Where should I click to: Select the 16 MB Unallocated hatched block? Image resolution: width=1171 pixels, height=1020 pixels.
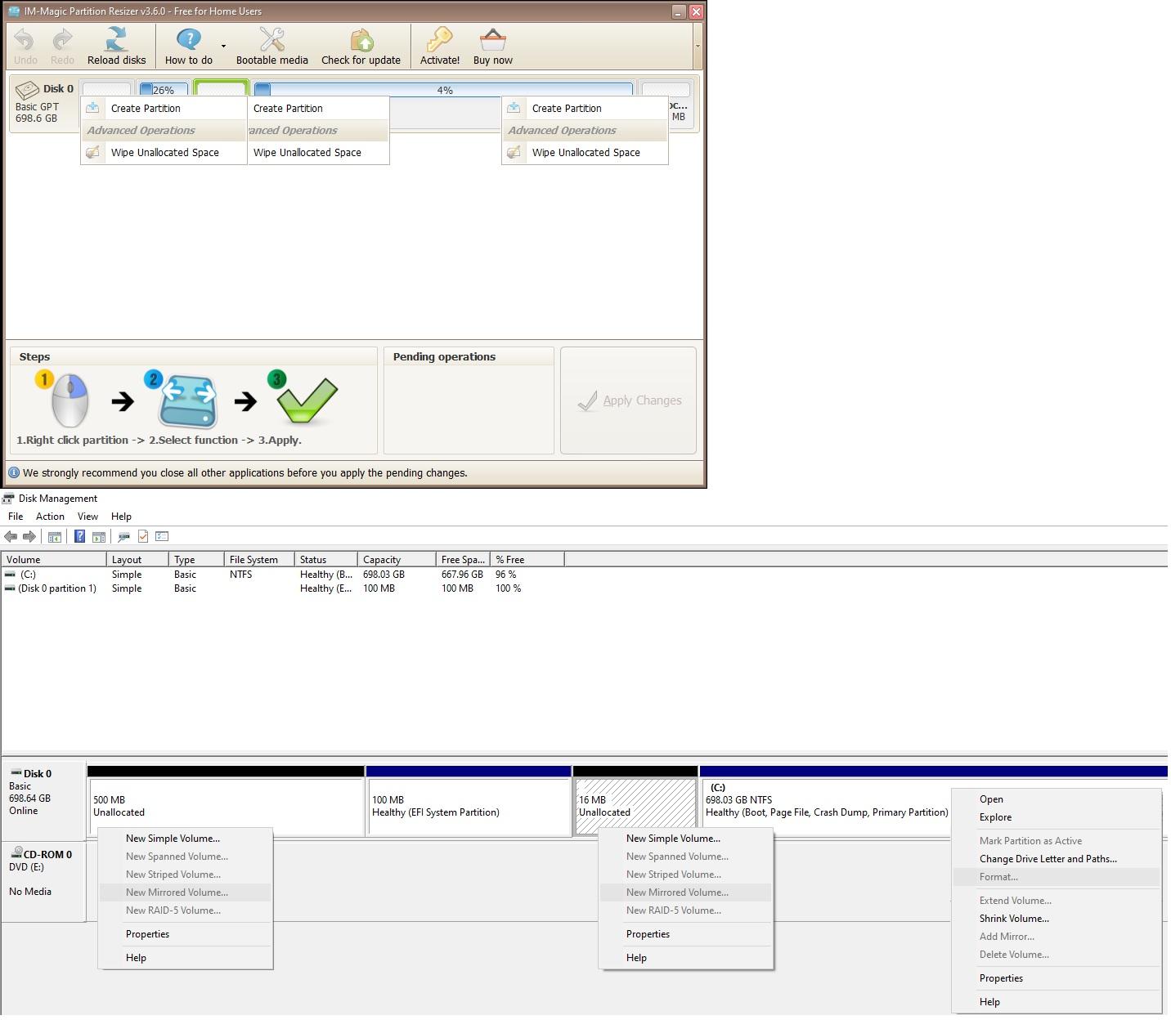(x=635, y=801)
